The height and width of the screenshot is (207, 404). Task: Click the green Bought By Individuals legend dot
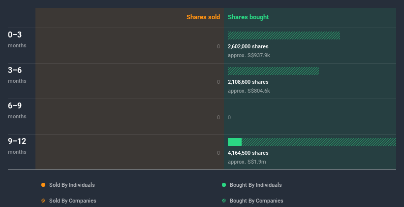coord(224,185)
